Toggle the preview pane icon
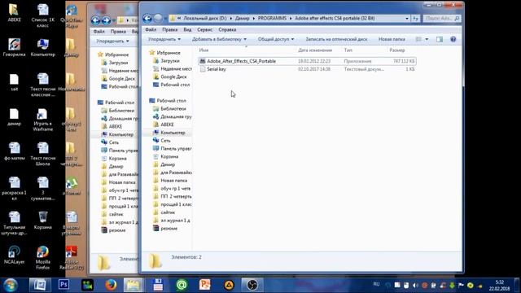This screenshot has height=293, width=521. pos(440,39)
